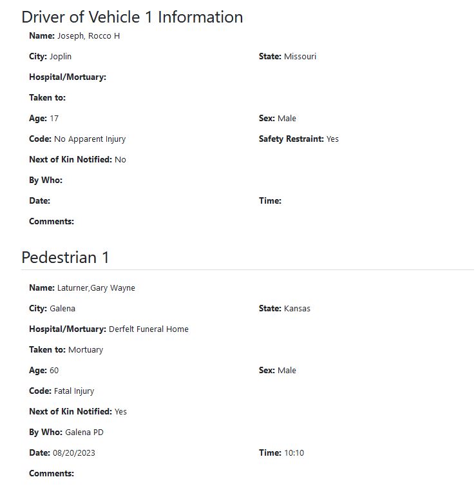Click the notification date 08/20/2023
476x486 pixels.
tap(74, 453)
